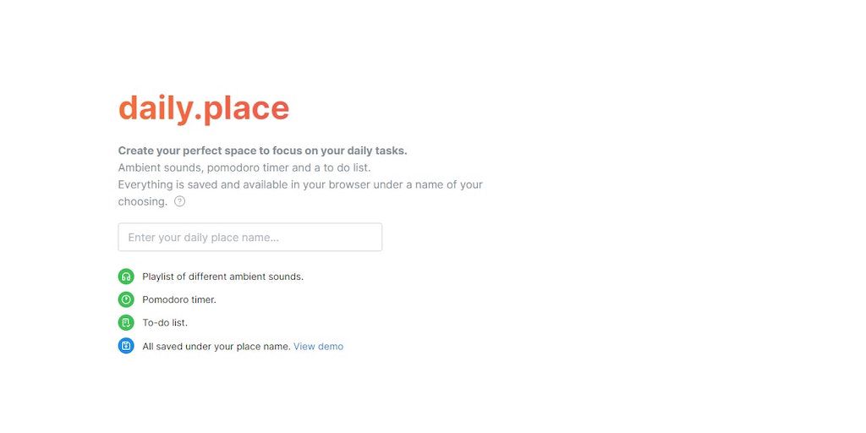Focus the daily place name input field
866x433 pixels.
tap(249, 237)
